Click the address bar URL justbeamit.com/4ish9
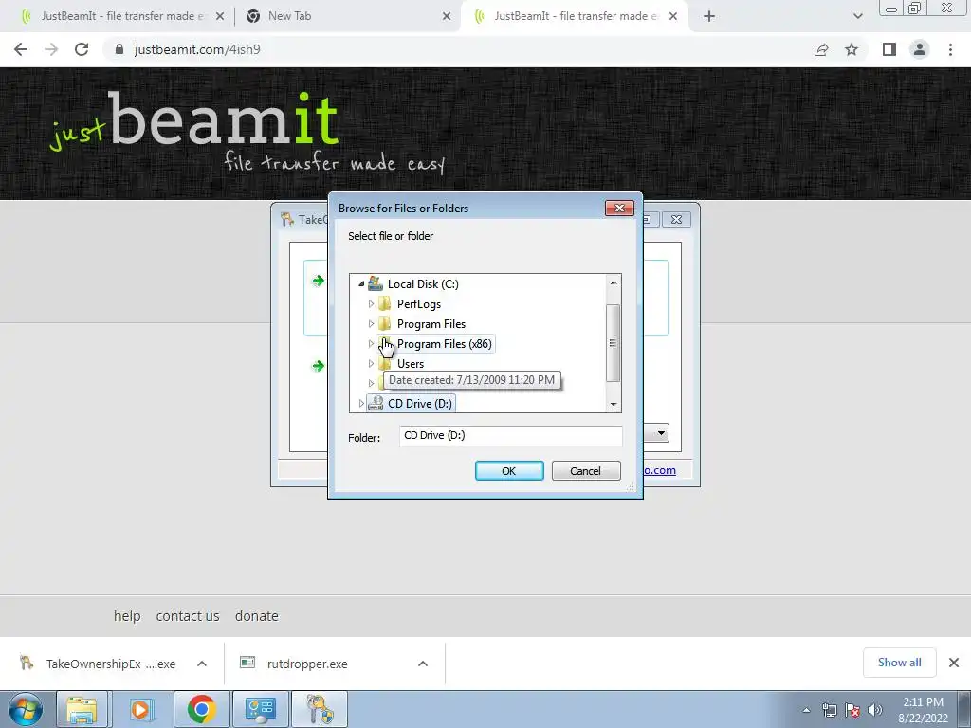Image resolution: width=971 pixels, height=728 pixels. [197, 49]
